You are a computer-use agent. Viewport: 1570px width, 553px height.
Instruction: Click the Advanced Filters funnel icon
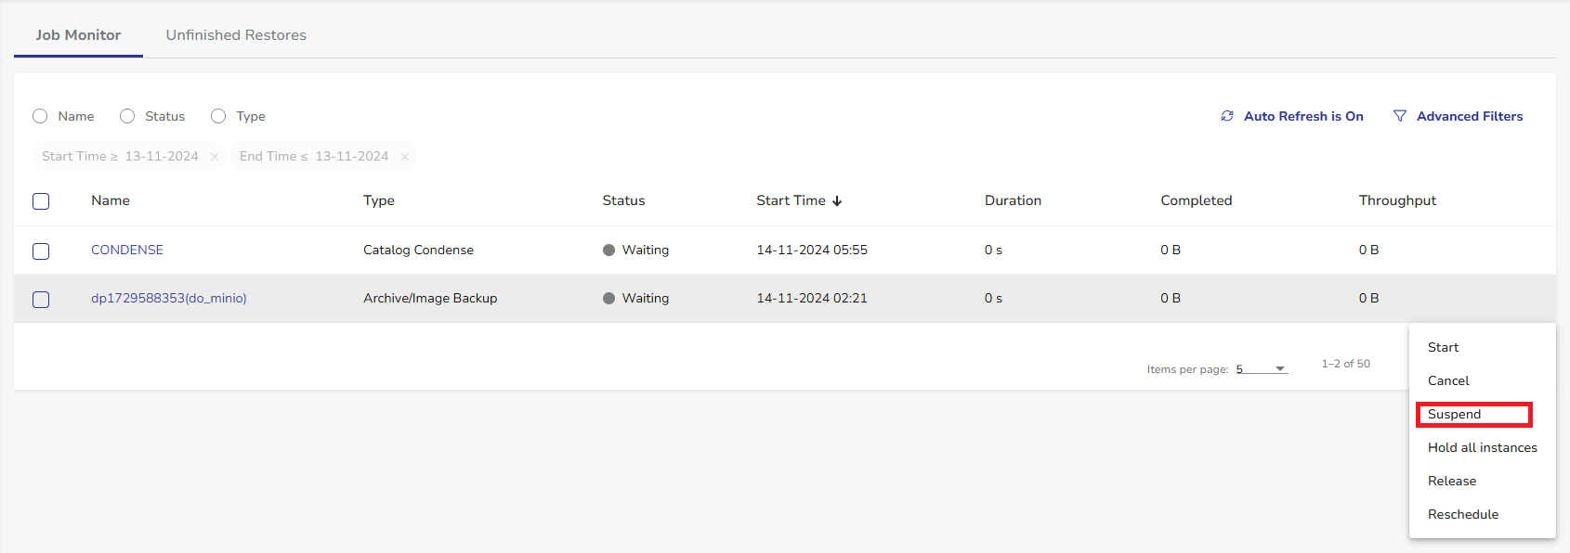1400,116
